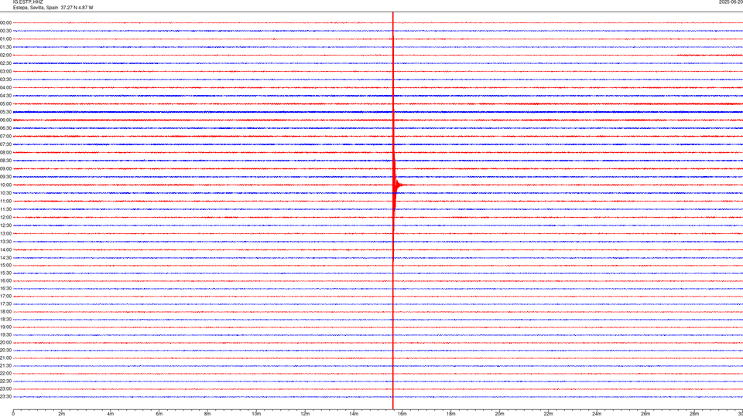The height and width of the screenshot is (417, 743).
Task: Select the 20:00 trace time label
Action: pyautogui.click(x=5, y=343)
